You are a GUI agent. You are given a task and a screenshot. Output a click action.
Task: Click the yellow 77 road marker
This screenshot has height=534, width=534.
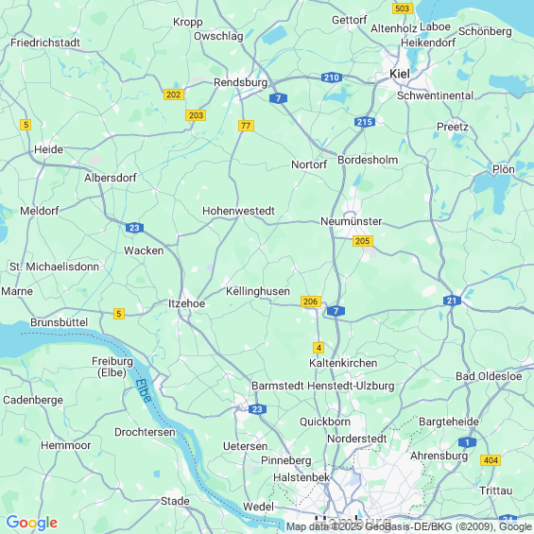tap(246, 126)
